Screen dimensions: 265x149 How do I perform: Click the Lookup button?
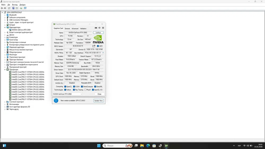(x=98, y=33)
